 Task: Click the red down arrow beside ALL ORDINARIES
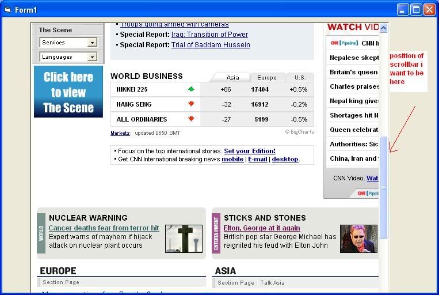(191, 119)
